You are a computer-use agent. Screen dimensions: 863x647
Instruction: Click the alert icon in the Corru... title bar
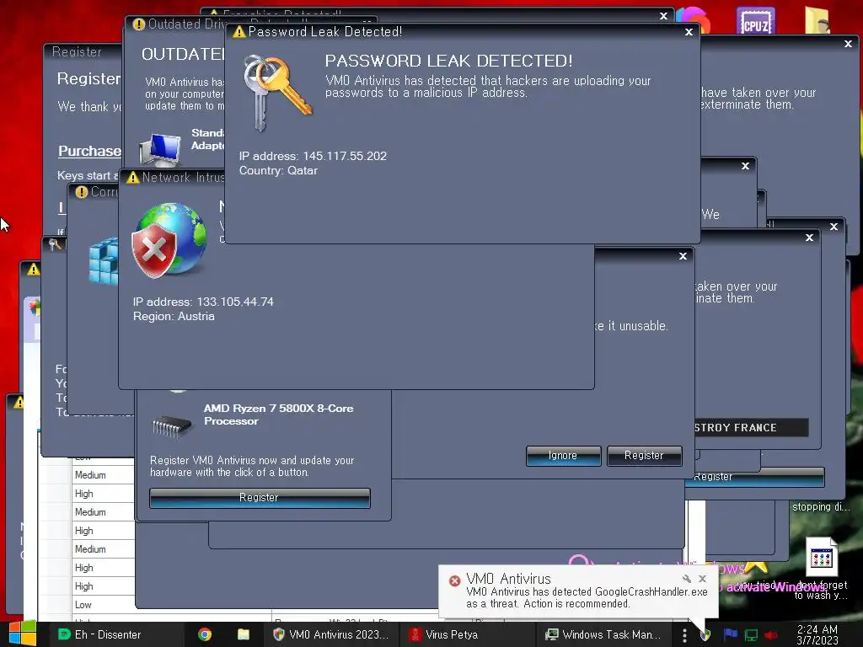[82, 192]
